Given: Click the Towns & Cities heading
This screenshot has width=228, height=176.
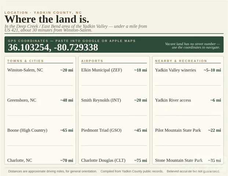Looking at the screenshot, I should 25,61.
